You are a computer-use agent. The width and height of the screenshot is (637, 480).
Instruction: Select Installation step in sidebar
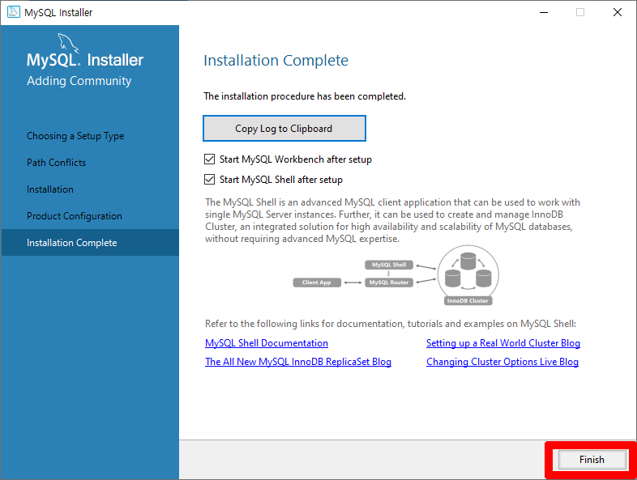(x=50, y=189)
